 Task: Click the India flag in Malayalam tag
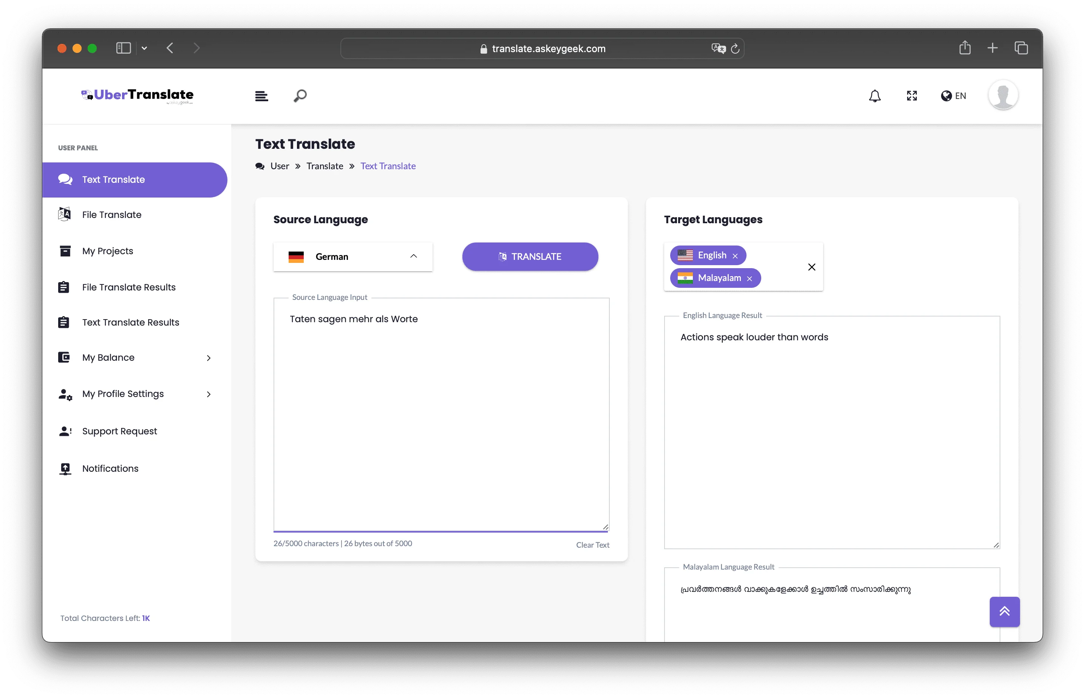coord(685,278)
